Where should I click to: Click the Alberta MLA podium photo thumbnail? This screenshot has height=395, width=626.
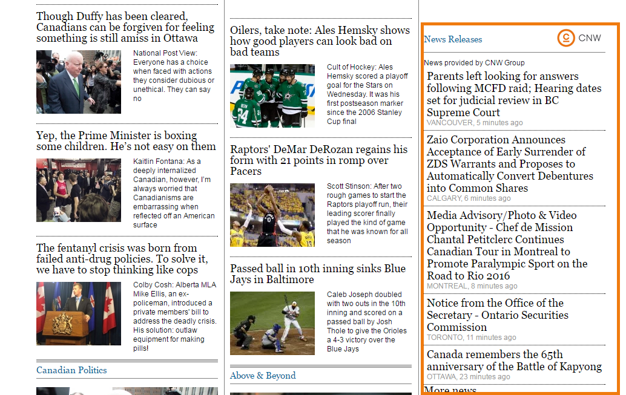(79, 313)
